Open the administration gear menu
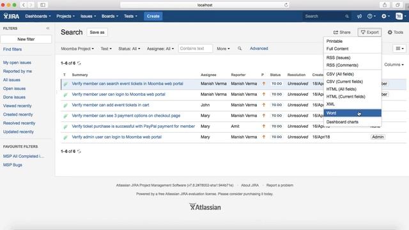This screenshot has width=409, height=230. (x=385, y=16)
